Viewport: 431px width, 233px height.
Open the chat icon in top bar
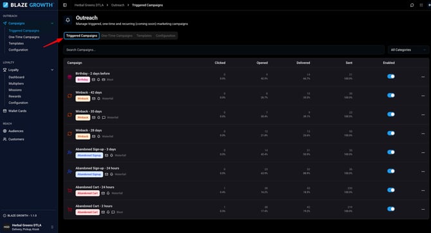412,5
